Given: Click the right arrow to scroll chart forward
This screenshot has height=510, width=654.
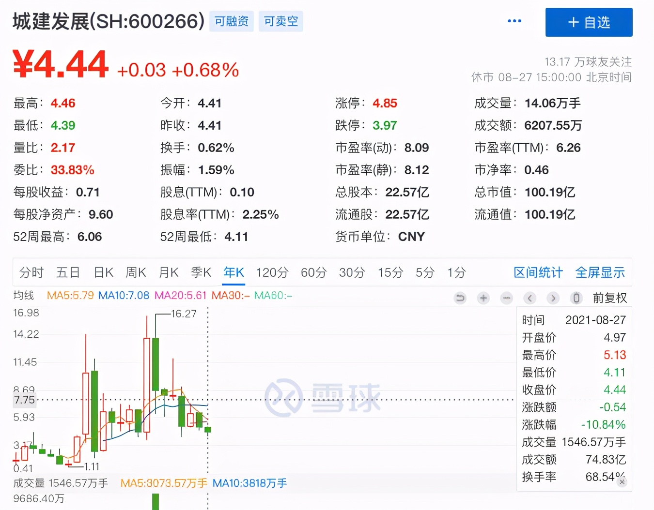Looking at the screenshot, I should (553, 298).
